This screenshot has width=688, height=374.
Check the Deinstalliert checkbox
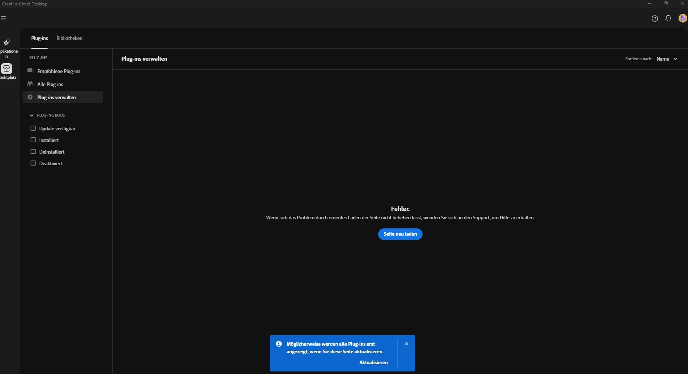(x=33, y=151)
